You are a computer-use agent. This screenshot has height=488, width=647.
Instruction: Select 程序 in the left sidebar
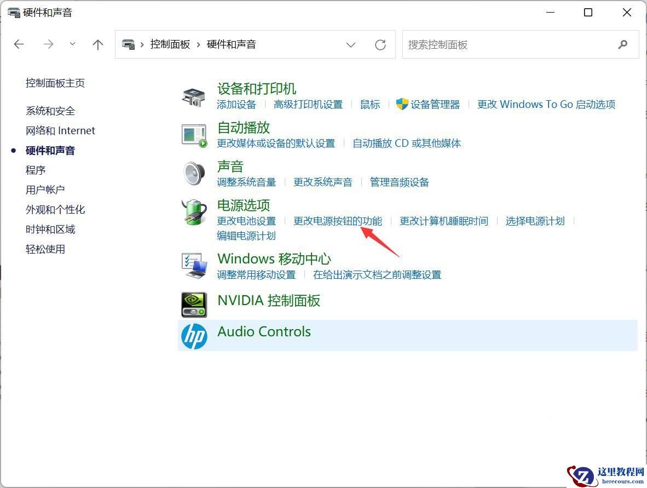click(x=36, y=170)
